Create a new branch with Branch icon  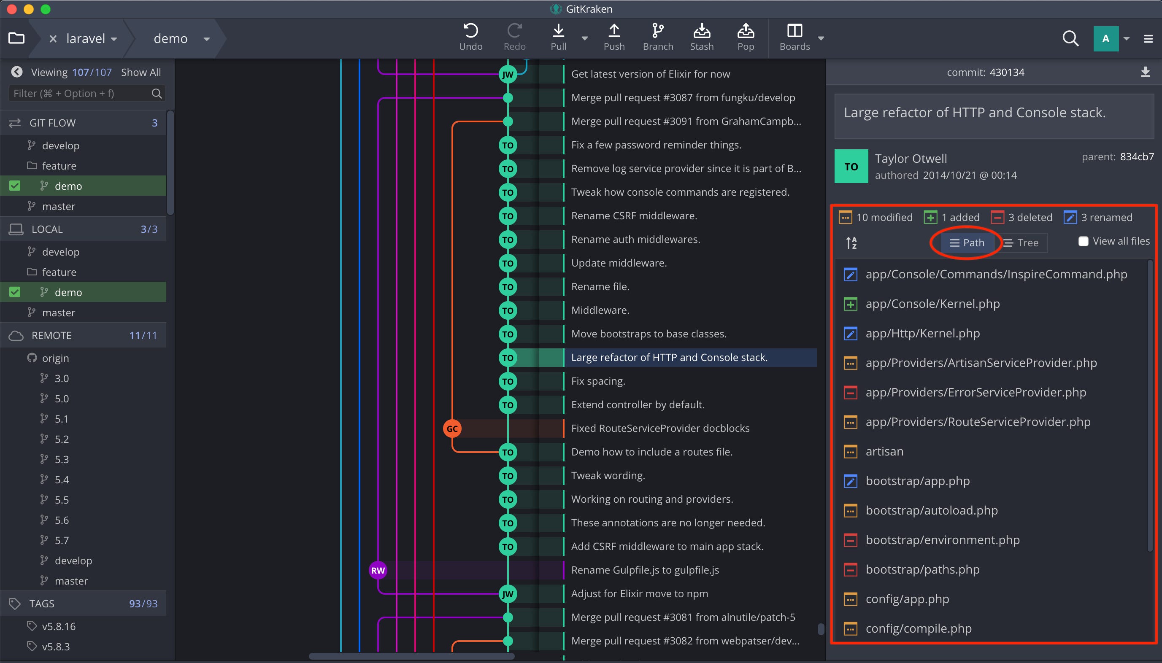click(x=657, y=31)
